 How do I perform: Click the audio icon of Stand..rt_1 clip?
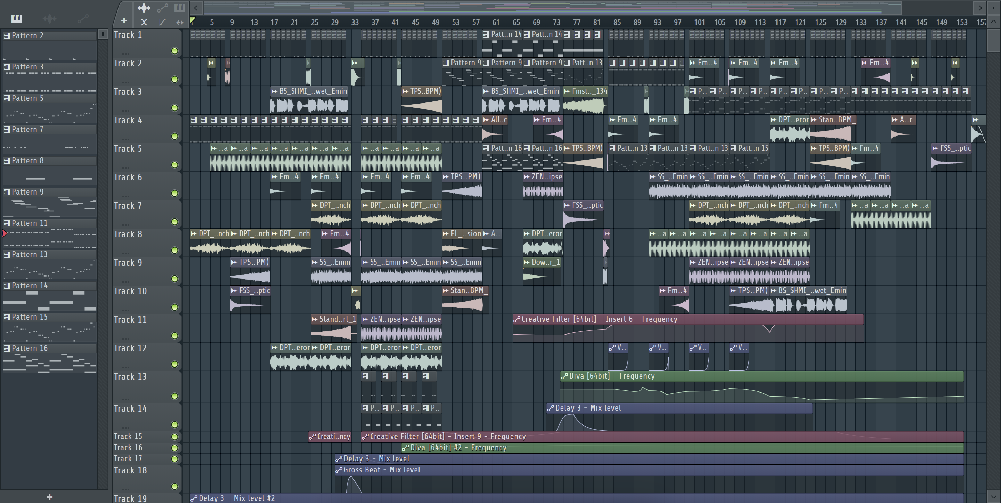(x=314, y=319)
